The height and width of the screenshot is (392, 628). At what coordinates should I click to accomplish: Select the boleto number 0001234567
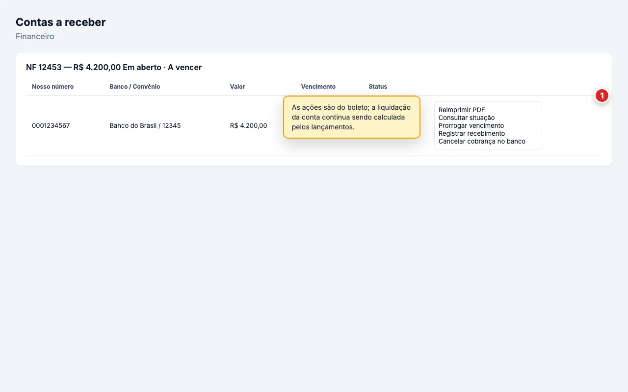[51, 125]
